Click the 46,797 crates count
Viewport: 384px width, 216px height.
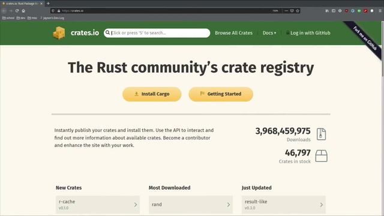click(298, 153)
